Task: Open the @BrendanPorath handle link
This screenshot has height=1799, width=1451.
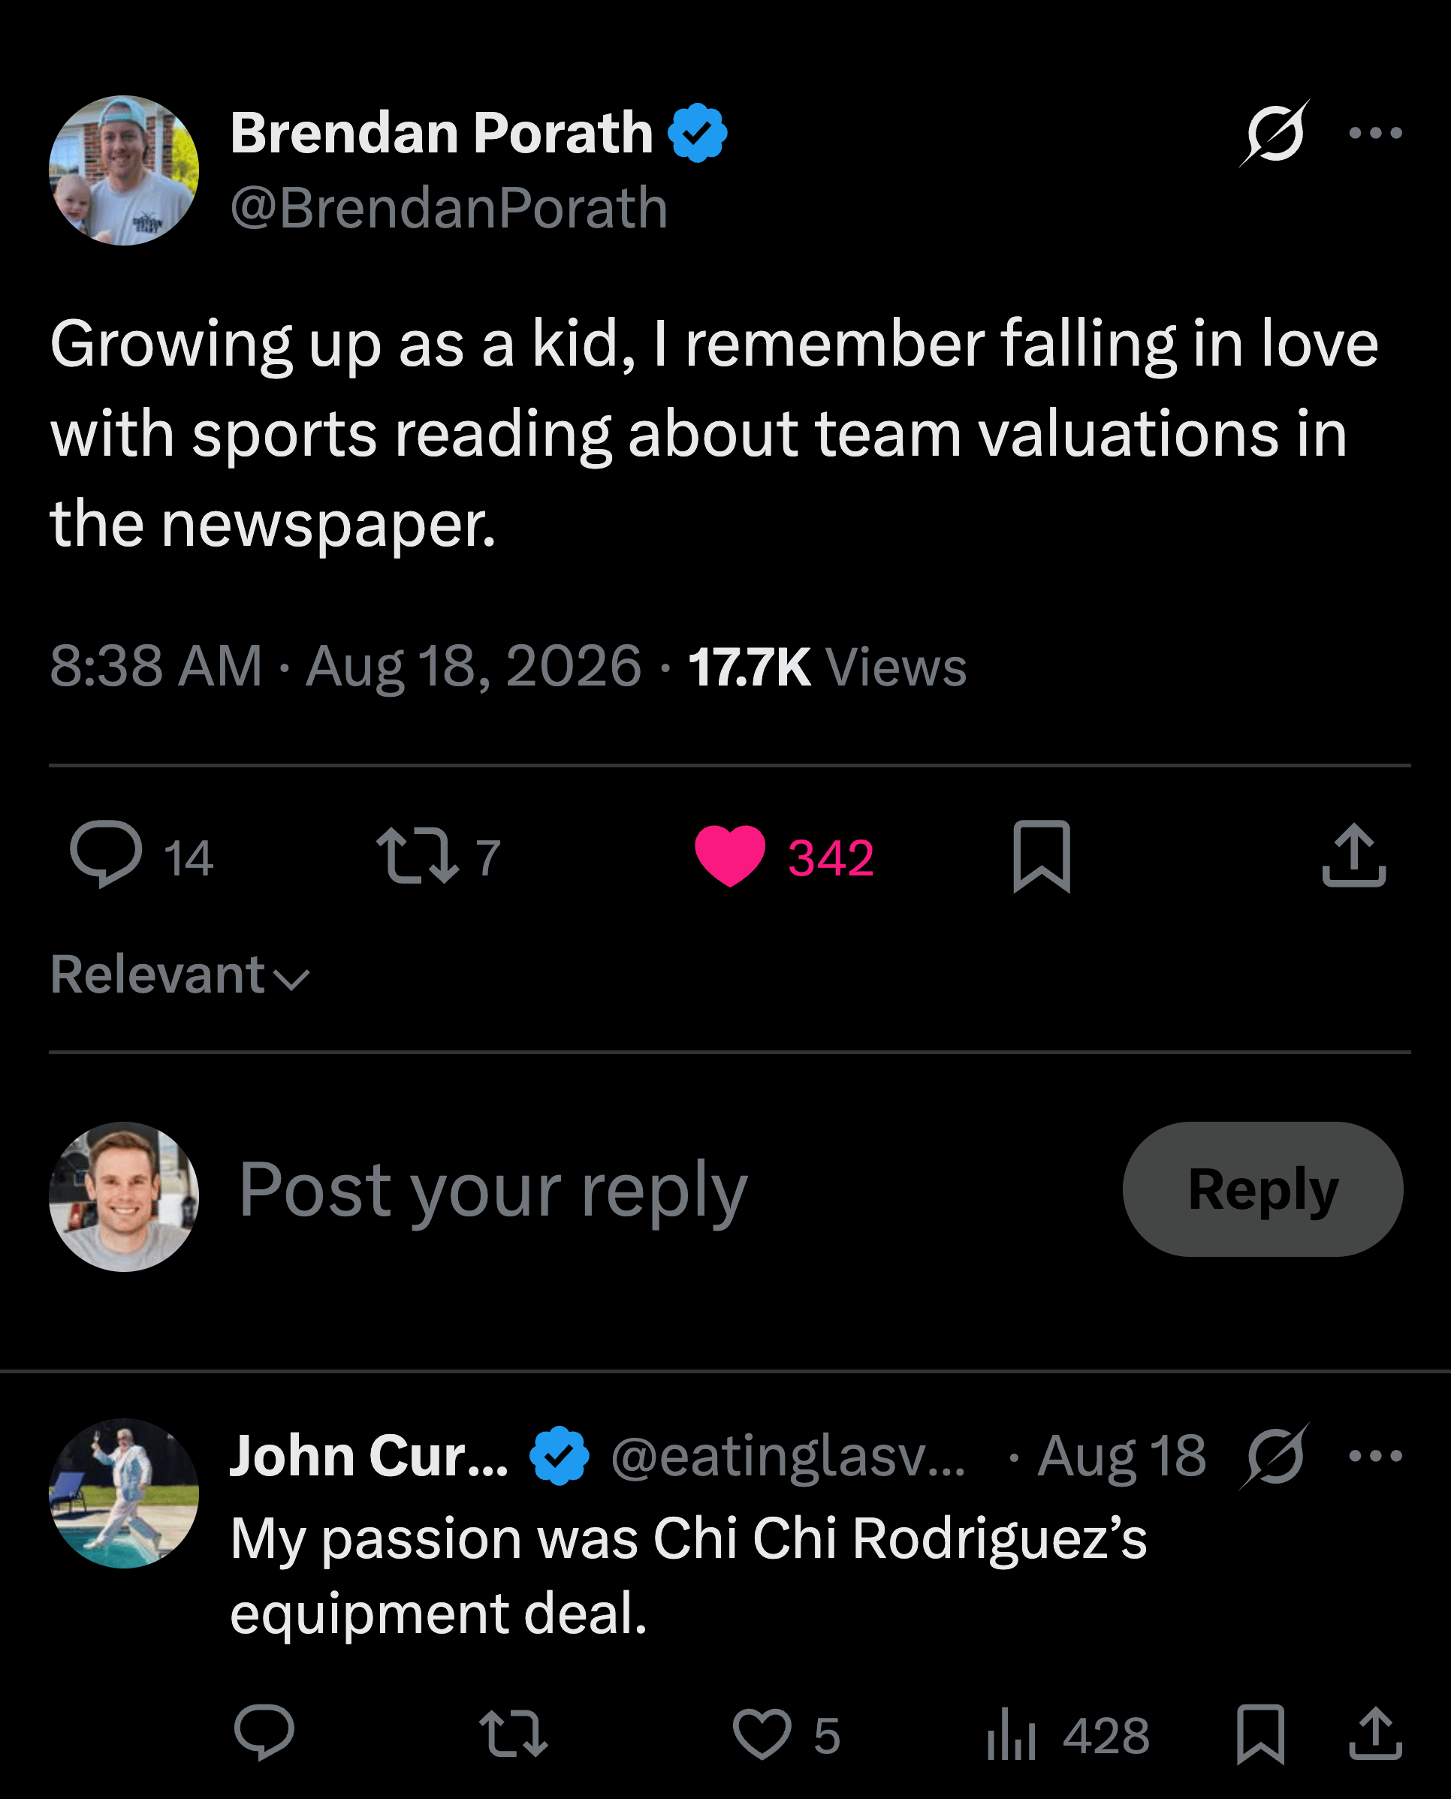Action: [x=449, y=207]
